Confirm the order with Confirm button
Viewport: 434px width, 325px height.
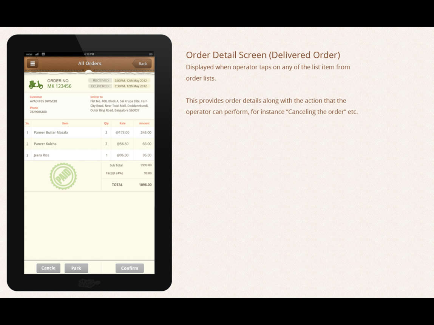tap(130, 268)
